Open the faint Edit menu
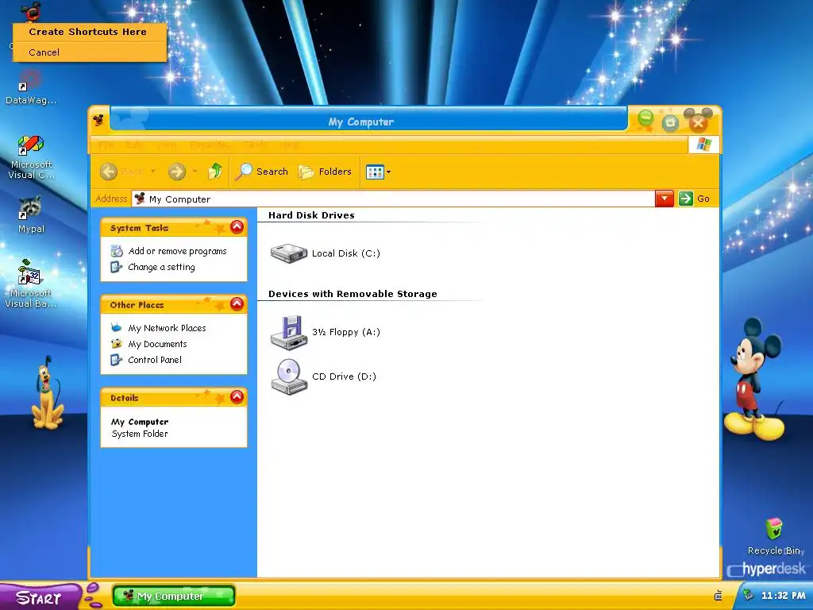Image resolution: width=813 pixels, height=610 pixels. coord(134,145)
